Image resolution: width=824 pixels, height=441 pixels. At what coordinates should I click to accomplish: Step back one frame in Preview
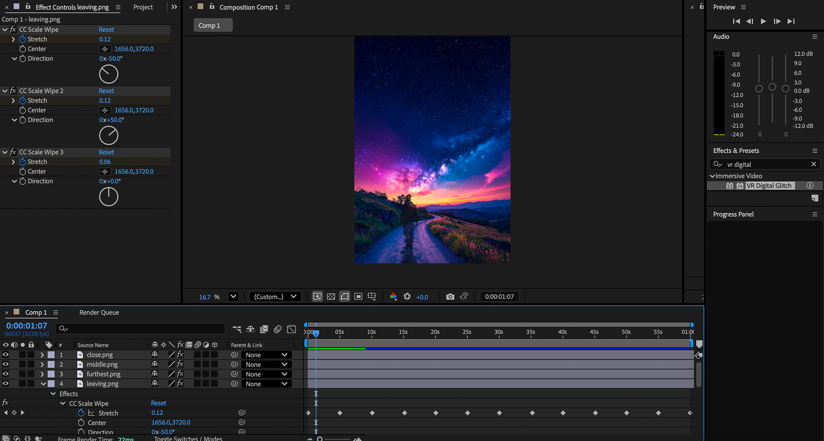(x=750, y=21)
